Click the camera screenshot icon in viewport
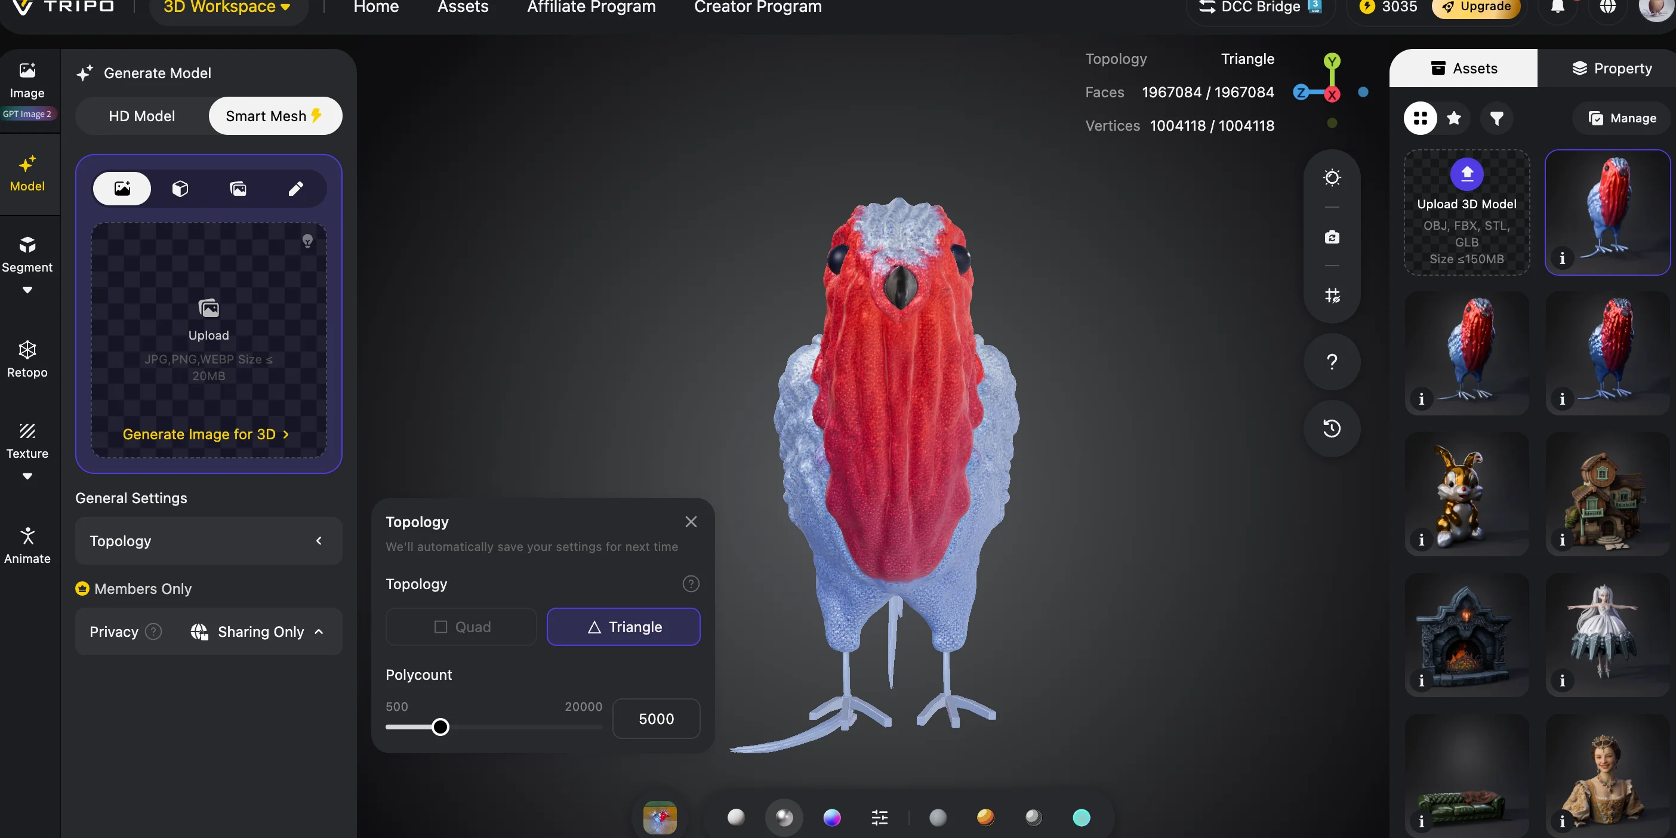Viewport: 1676px width, 838px height. pyautogui.click(x=1332, y=237)
